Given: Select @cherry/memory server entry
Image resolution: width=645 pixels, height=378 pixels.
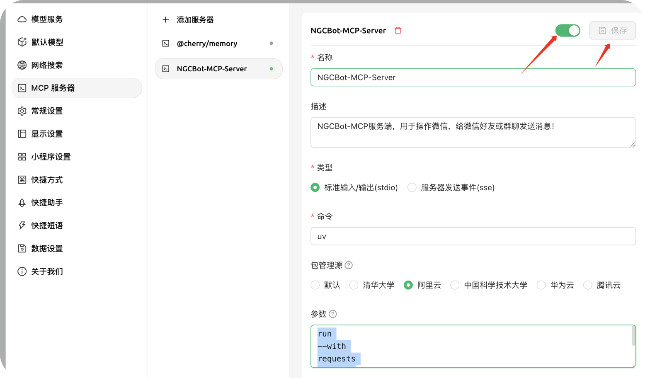Looking at the screenshot, I should [218, 43].
